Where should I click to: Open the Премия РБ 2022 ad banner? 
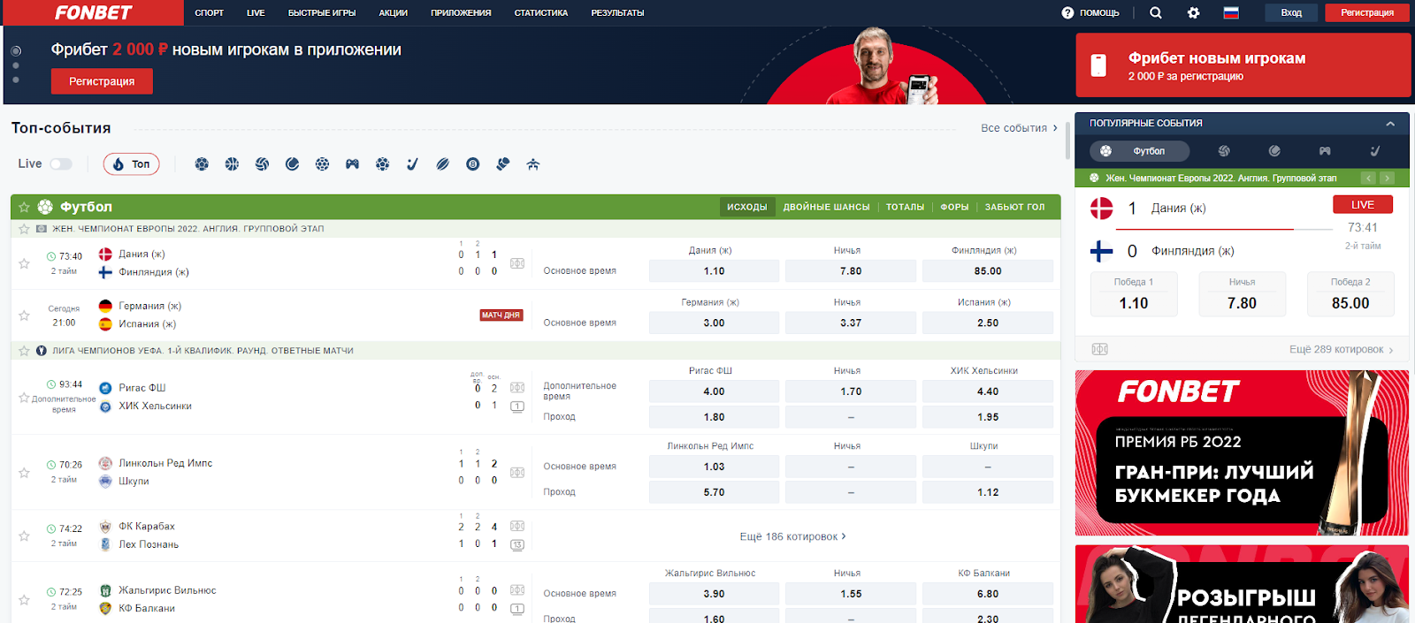coord(1242,452)
